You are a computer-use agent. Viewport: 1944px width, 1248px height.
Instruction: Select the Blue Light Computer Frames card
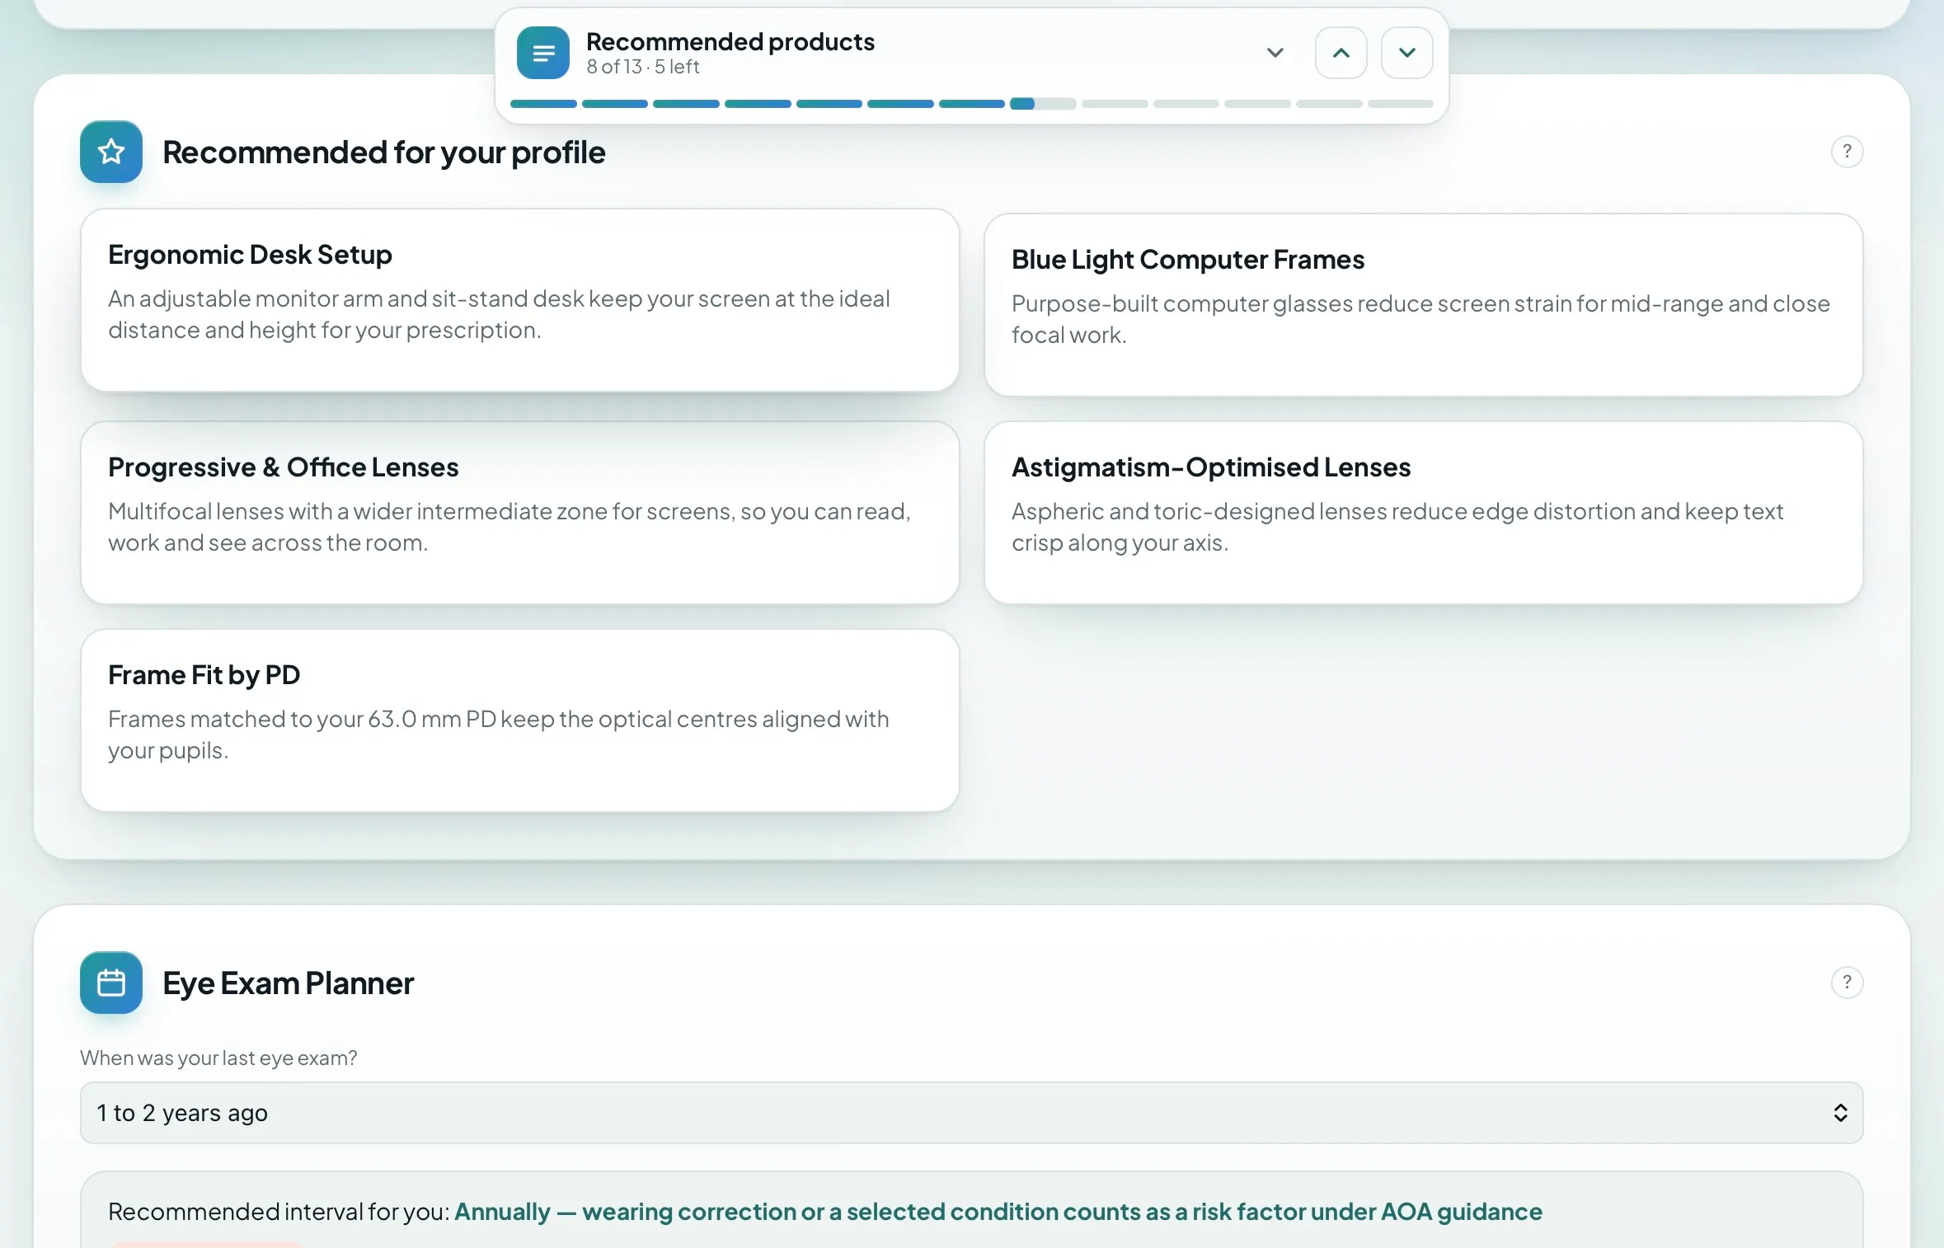(x=1423, y=305)
